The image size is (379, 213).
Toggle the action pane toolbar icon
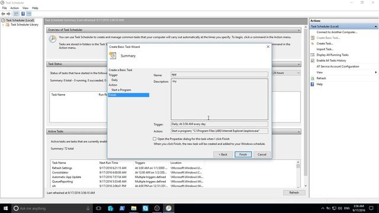click(29, 14)
